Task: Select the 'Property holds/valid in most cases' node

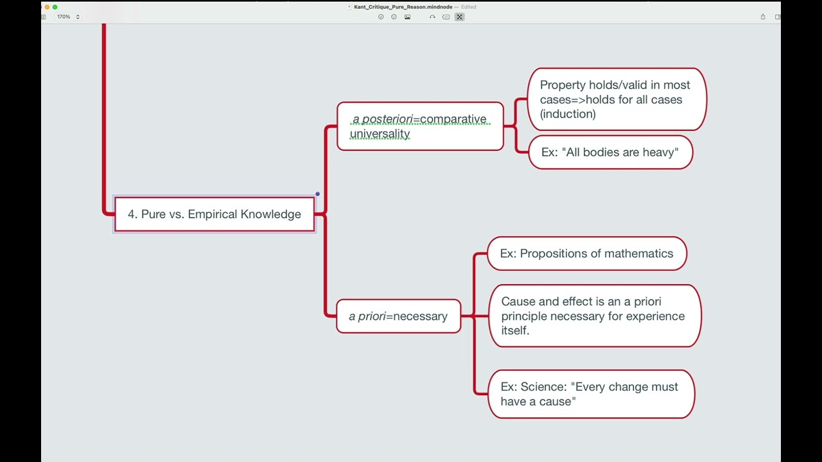Action: click(x=616, y=99)
